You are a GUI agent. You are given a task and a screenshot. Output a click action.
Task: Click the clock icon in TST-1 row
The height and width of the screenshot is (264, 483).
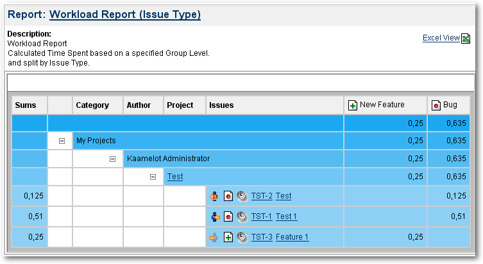pyautogui.click(x=242, y=216)
